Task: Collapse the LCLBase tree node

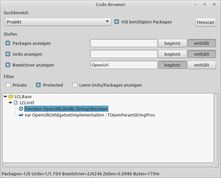Action: 5,97
